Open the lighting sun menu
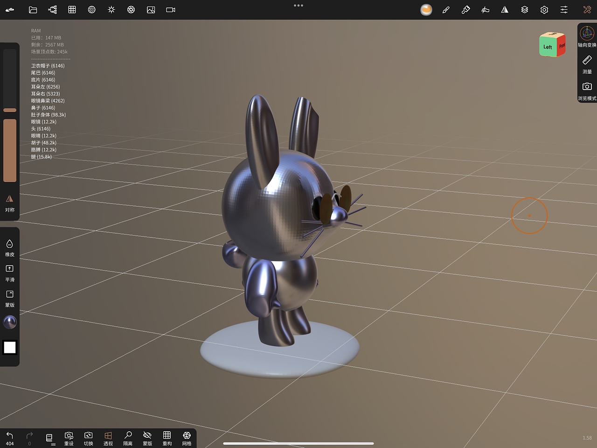The image size is (597, 448). 111,10
